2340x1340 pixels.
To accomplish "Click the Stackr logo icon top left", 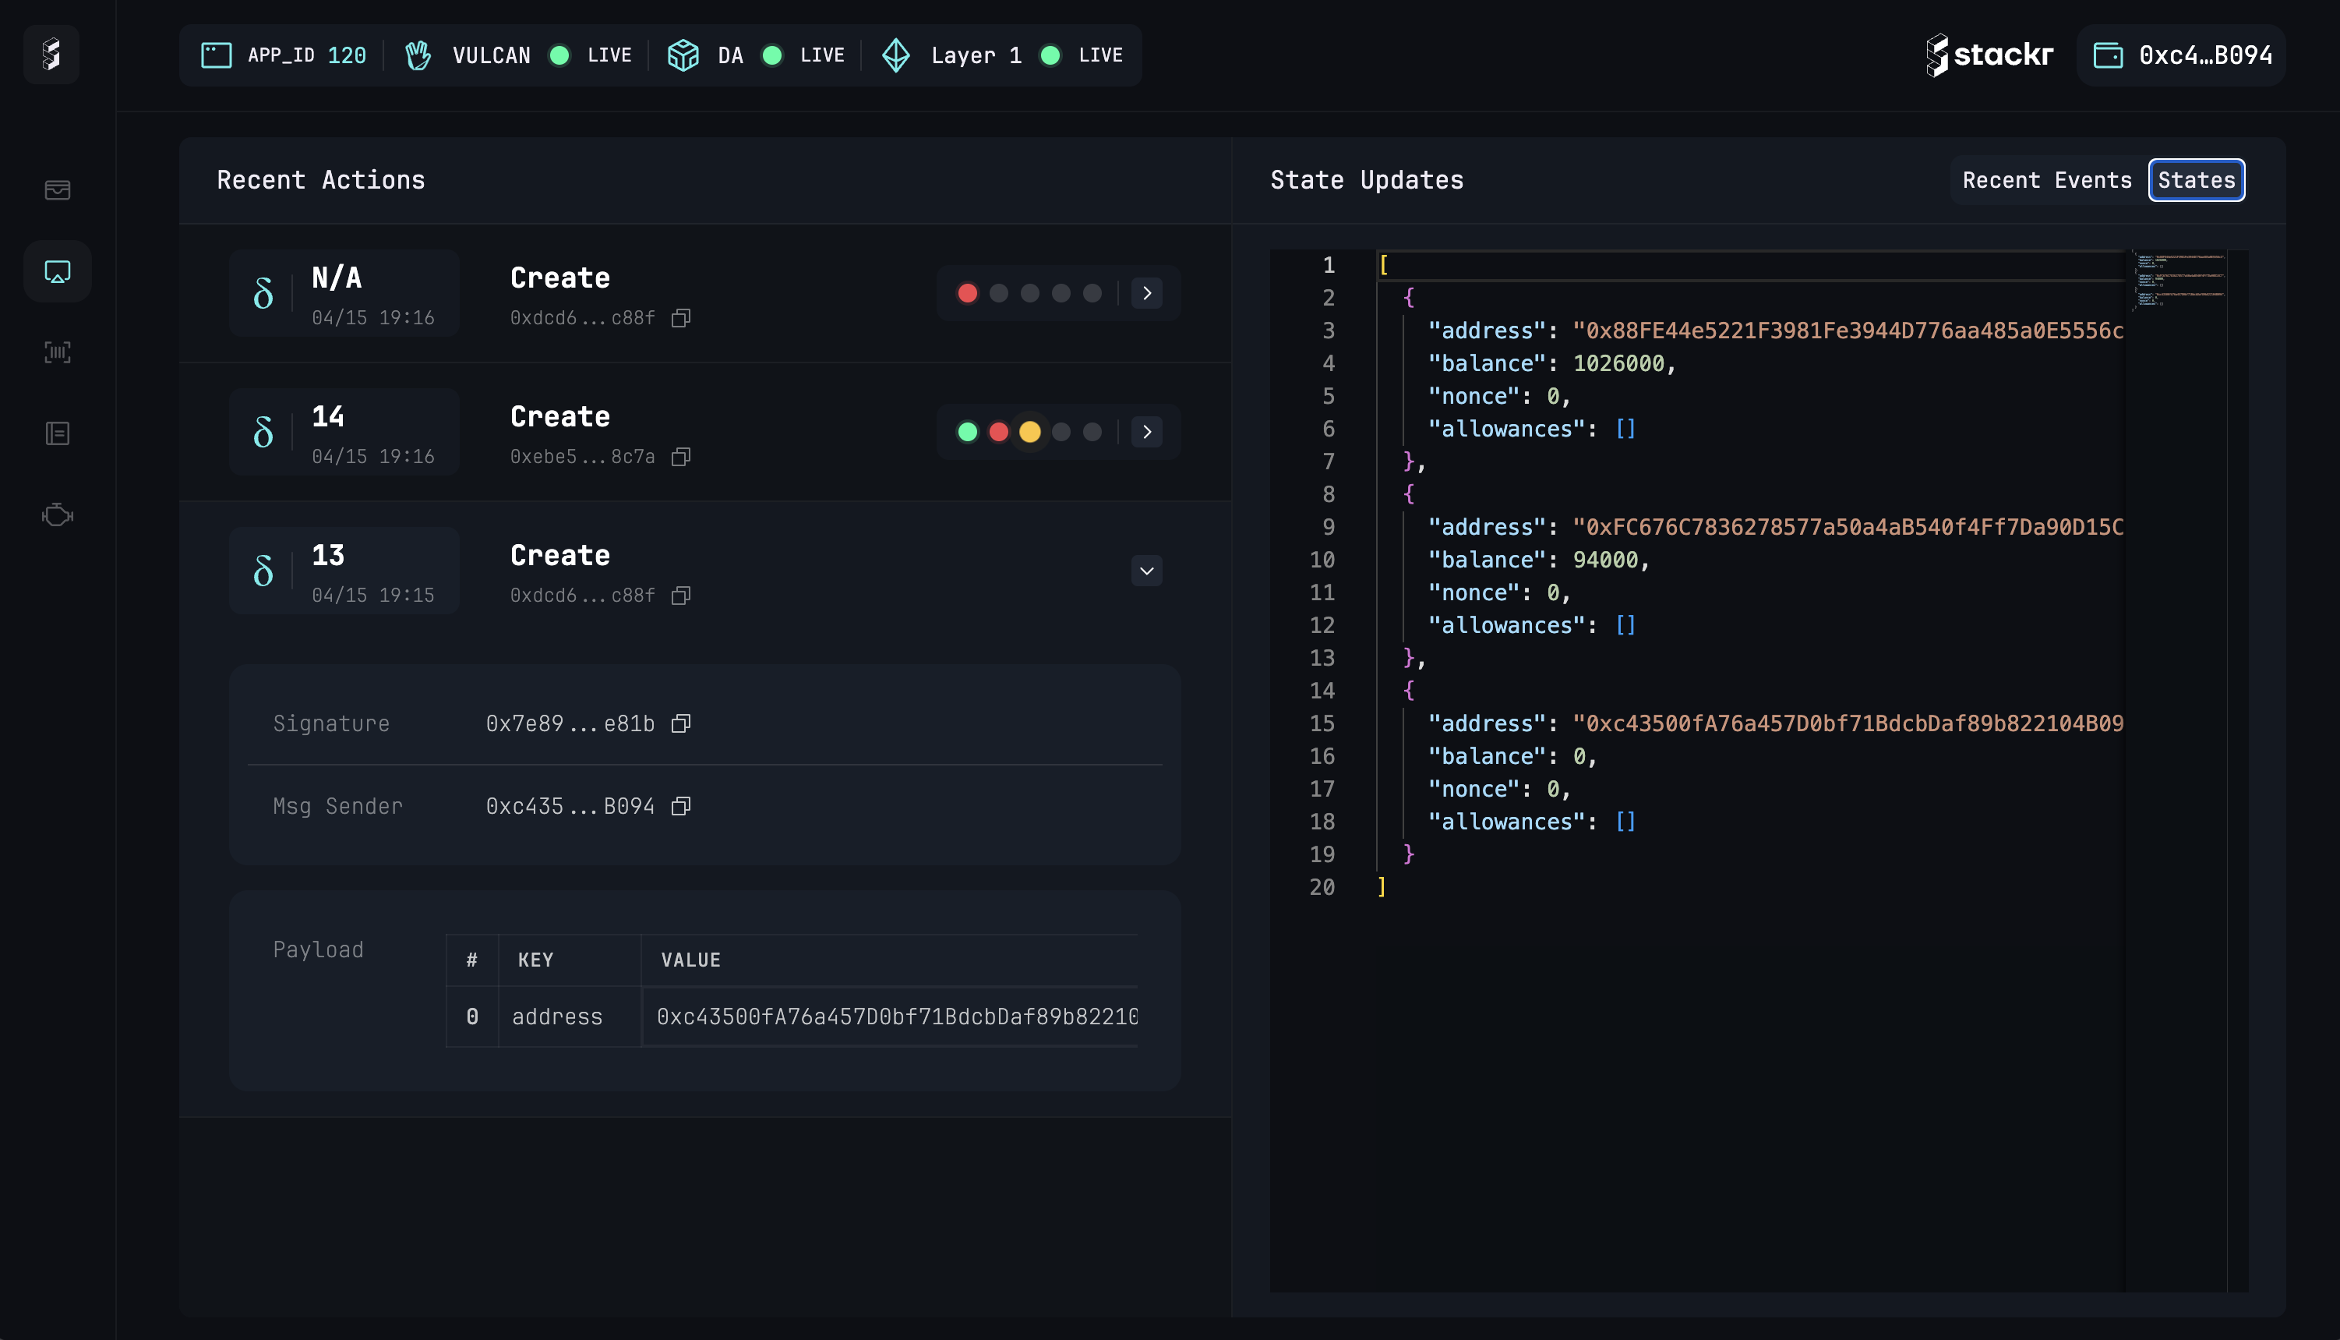I will pos(53,55).
